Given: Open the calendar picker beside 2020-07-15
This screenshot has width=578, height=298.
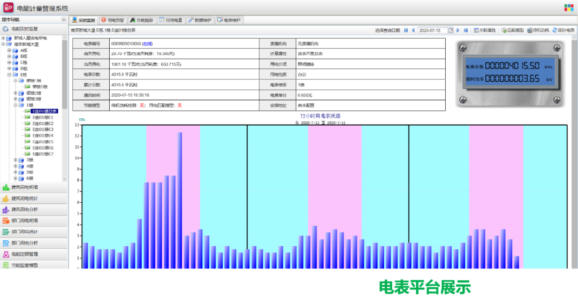Looking at the screenshot, I should 451,30.
